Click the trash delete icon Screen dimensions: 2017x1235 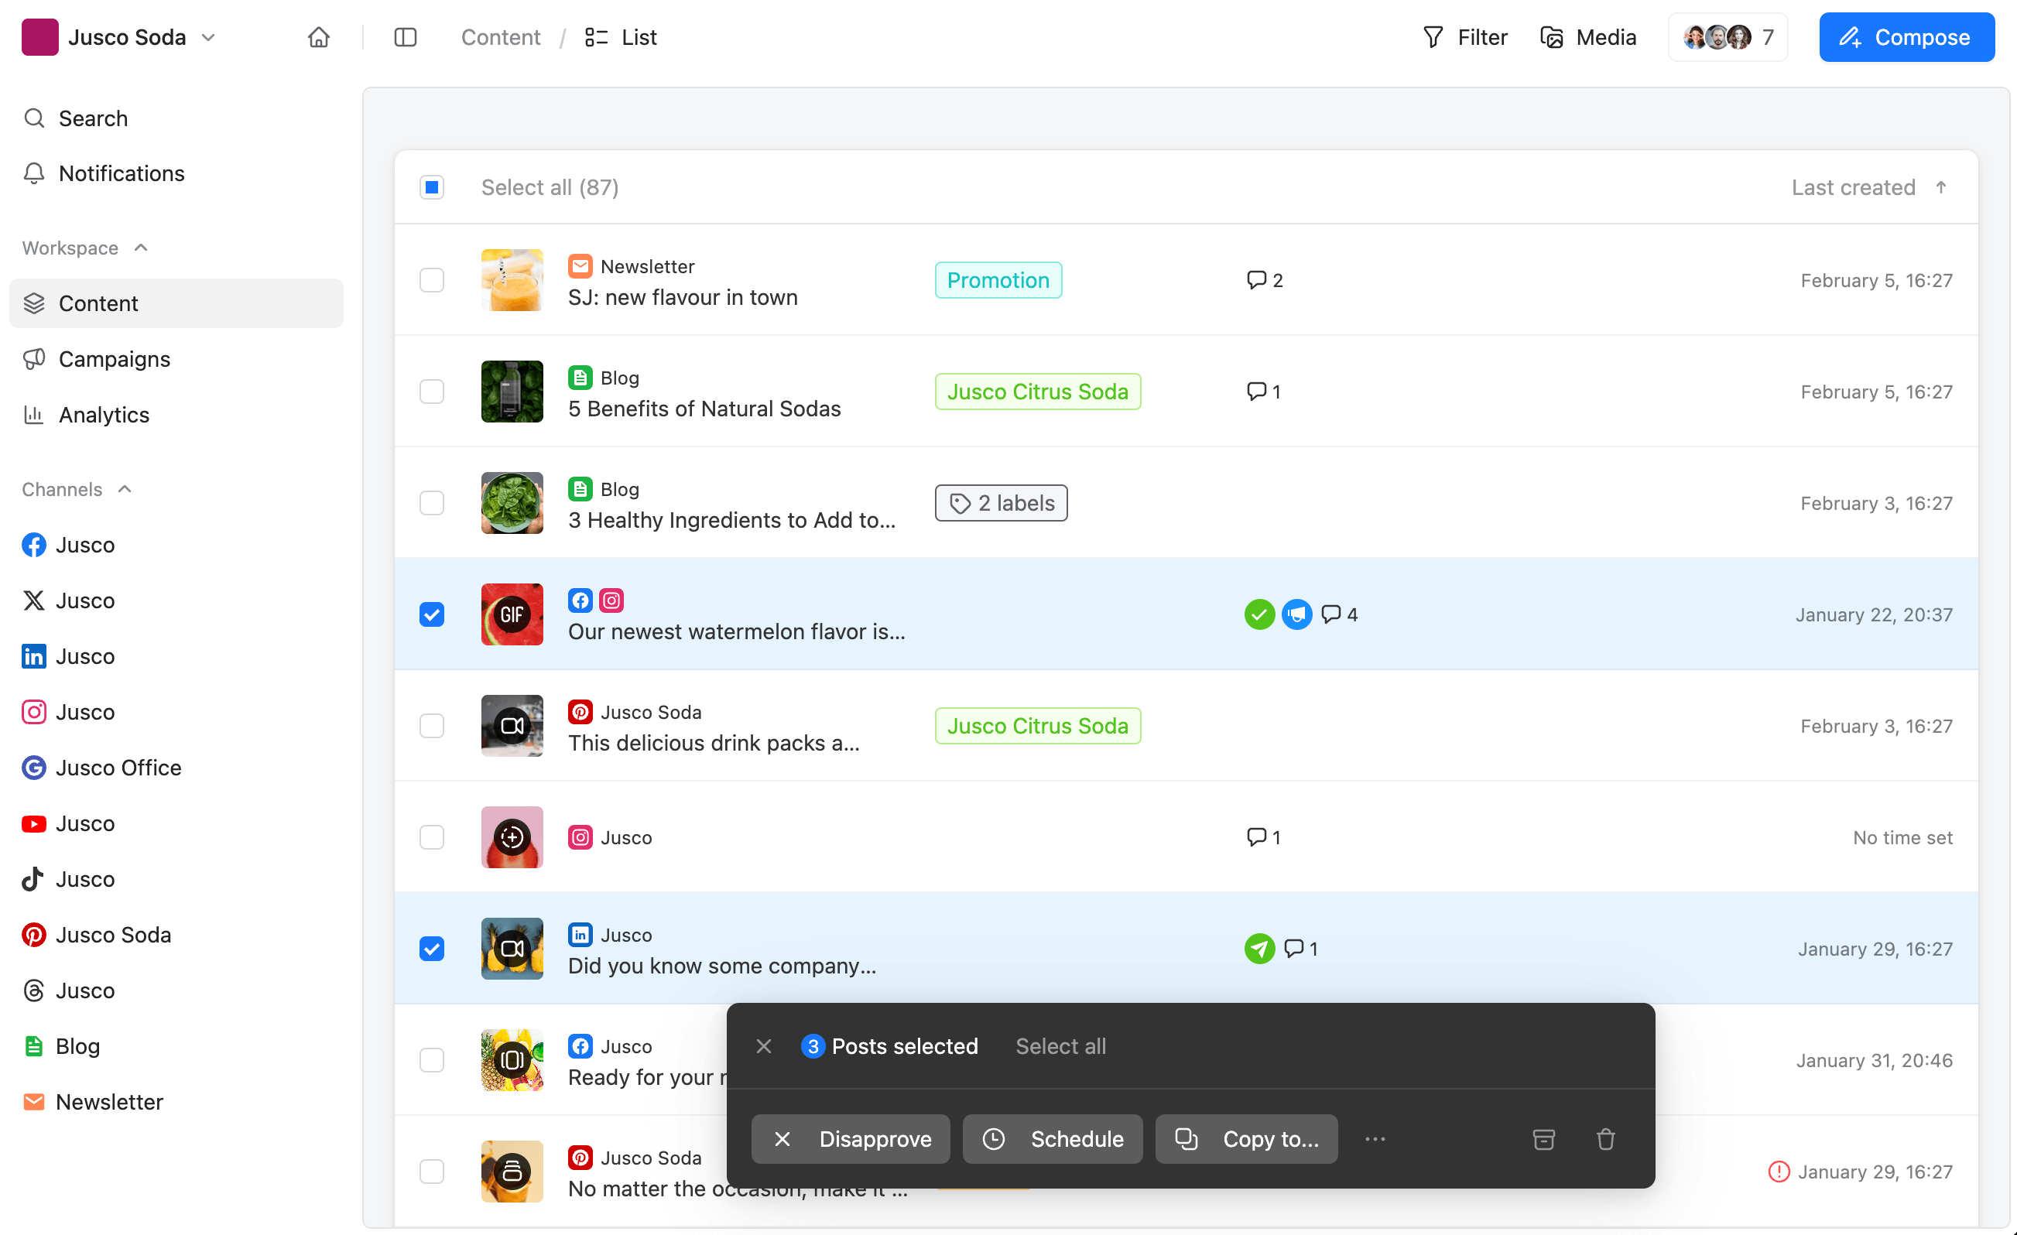pos(1605,1139)
